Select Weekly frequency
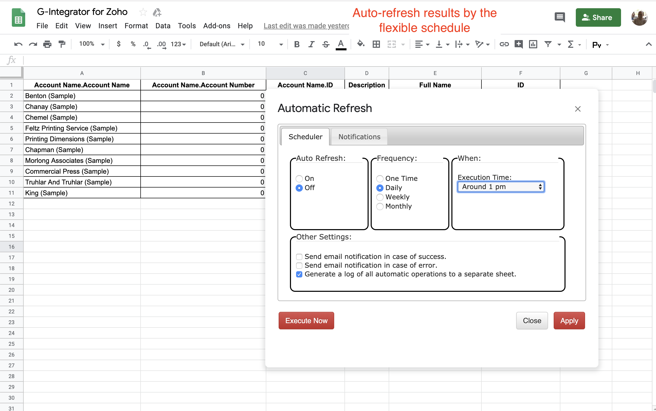 tap(380, 197)
